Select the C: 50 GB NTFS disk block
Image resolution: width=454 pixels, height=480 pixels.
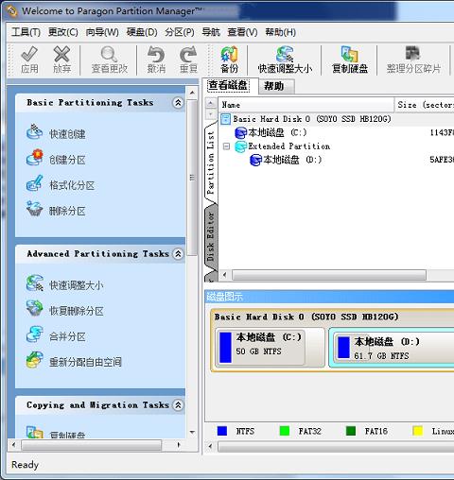point(270,348)
